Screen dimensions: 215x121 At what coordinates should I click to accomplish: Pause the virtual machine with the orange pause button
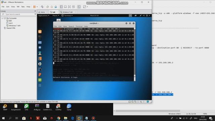click(x=34, y=7)
